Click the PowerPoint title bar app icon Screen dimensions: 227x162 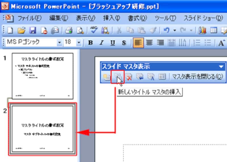[x=5, y=6]
